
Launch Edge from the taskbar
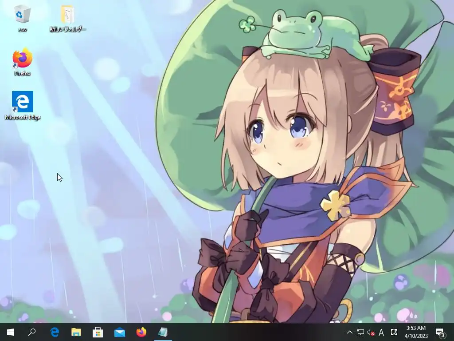tap(55, 332)
